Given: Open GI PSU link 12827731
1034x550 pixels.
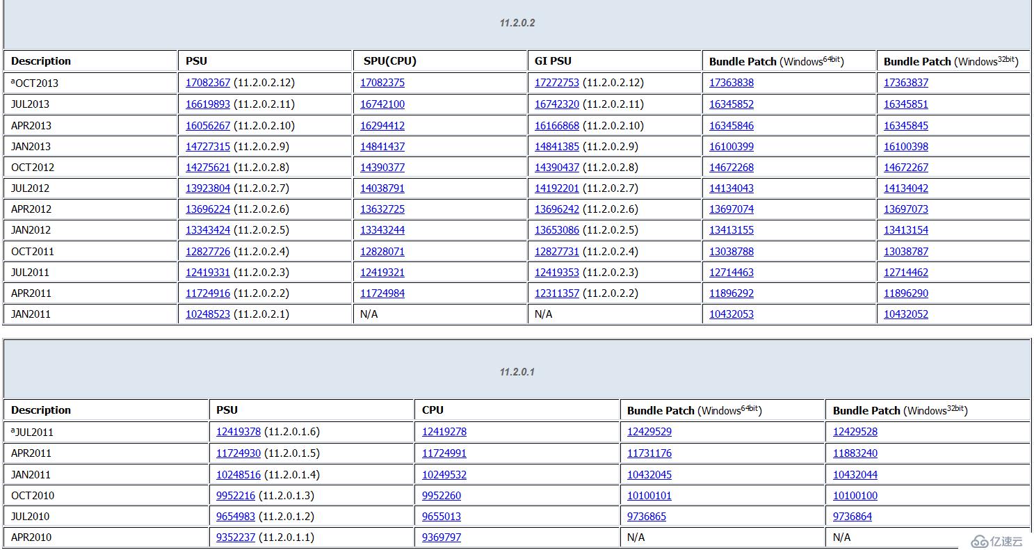Looking at the screenshot, I should [557, 252].
